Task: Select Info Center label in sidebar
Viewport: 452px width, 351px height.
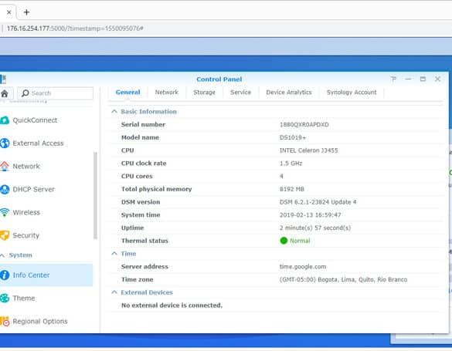Action: 31,275
